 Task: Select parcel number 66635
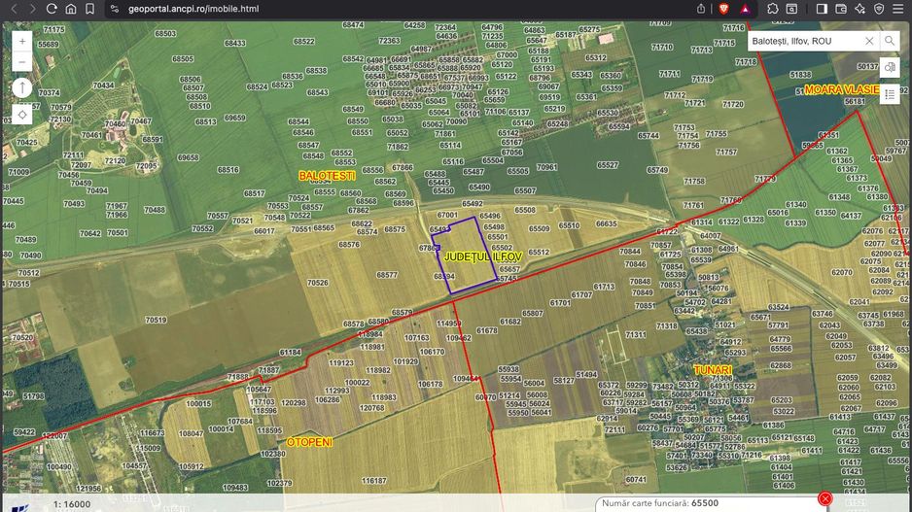pos(606,223)
